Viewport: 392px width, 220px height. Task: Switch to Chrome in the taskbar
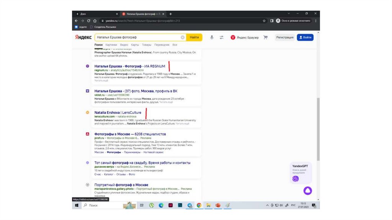199,205
